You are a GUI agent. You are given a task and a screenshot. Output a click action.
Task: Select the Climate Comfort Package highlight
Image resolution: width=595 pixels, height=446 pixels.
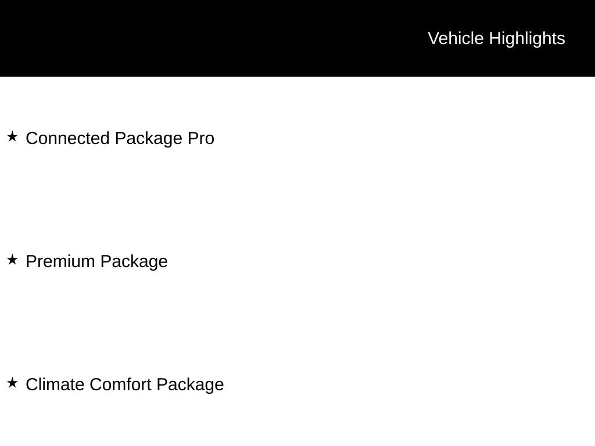click(x=124, y=384)
